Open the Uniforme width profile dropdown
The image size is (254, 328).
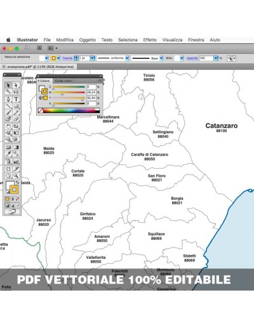(127, 58)
